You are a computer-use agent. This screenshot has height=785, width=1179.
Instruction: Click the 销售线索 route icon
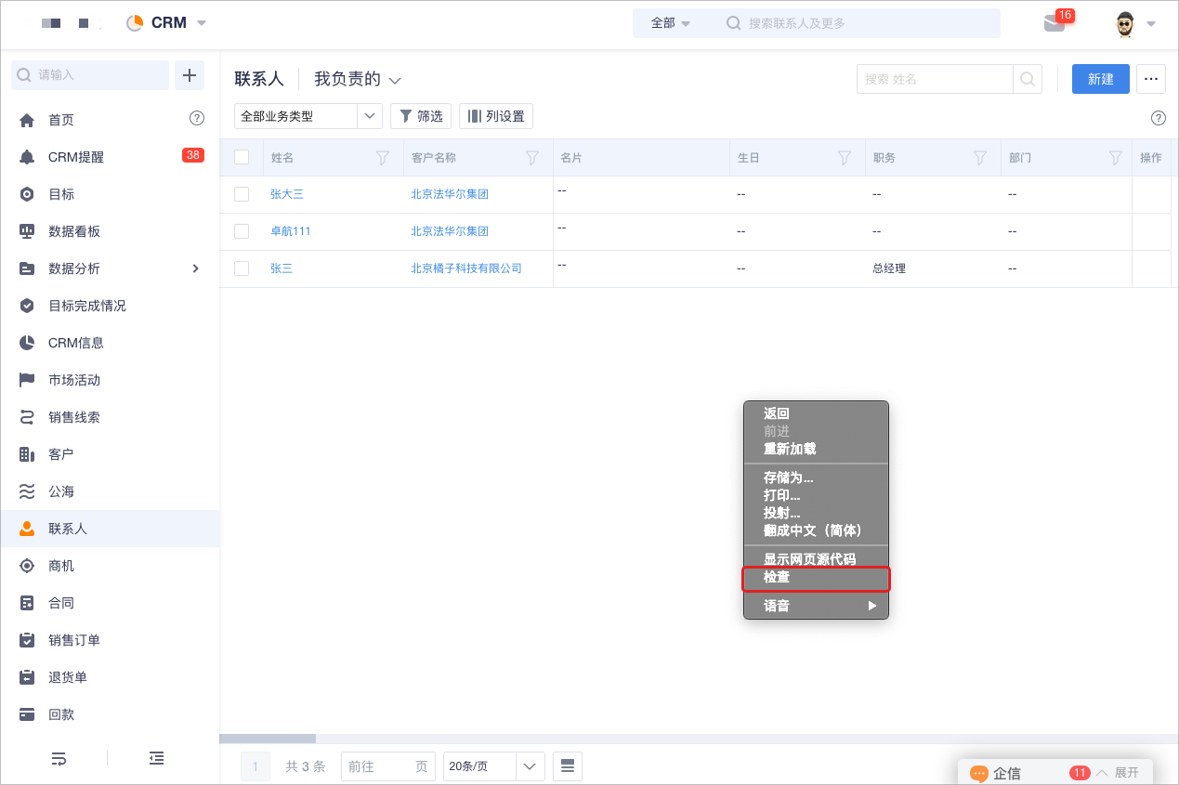pyautogui.click(x=27, y=417)
